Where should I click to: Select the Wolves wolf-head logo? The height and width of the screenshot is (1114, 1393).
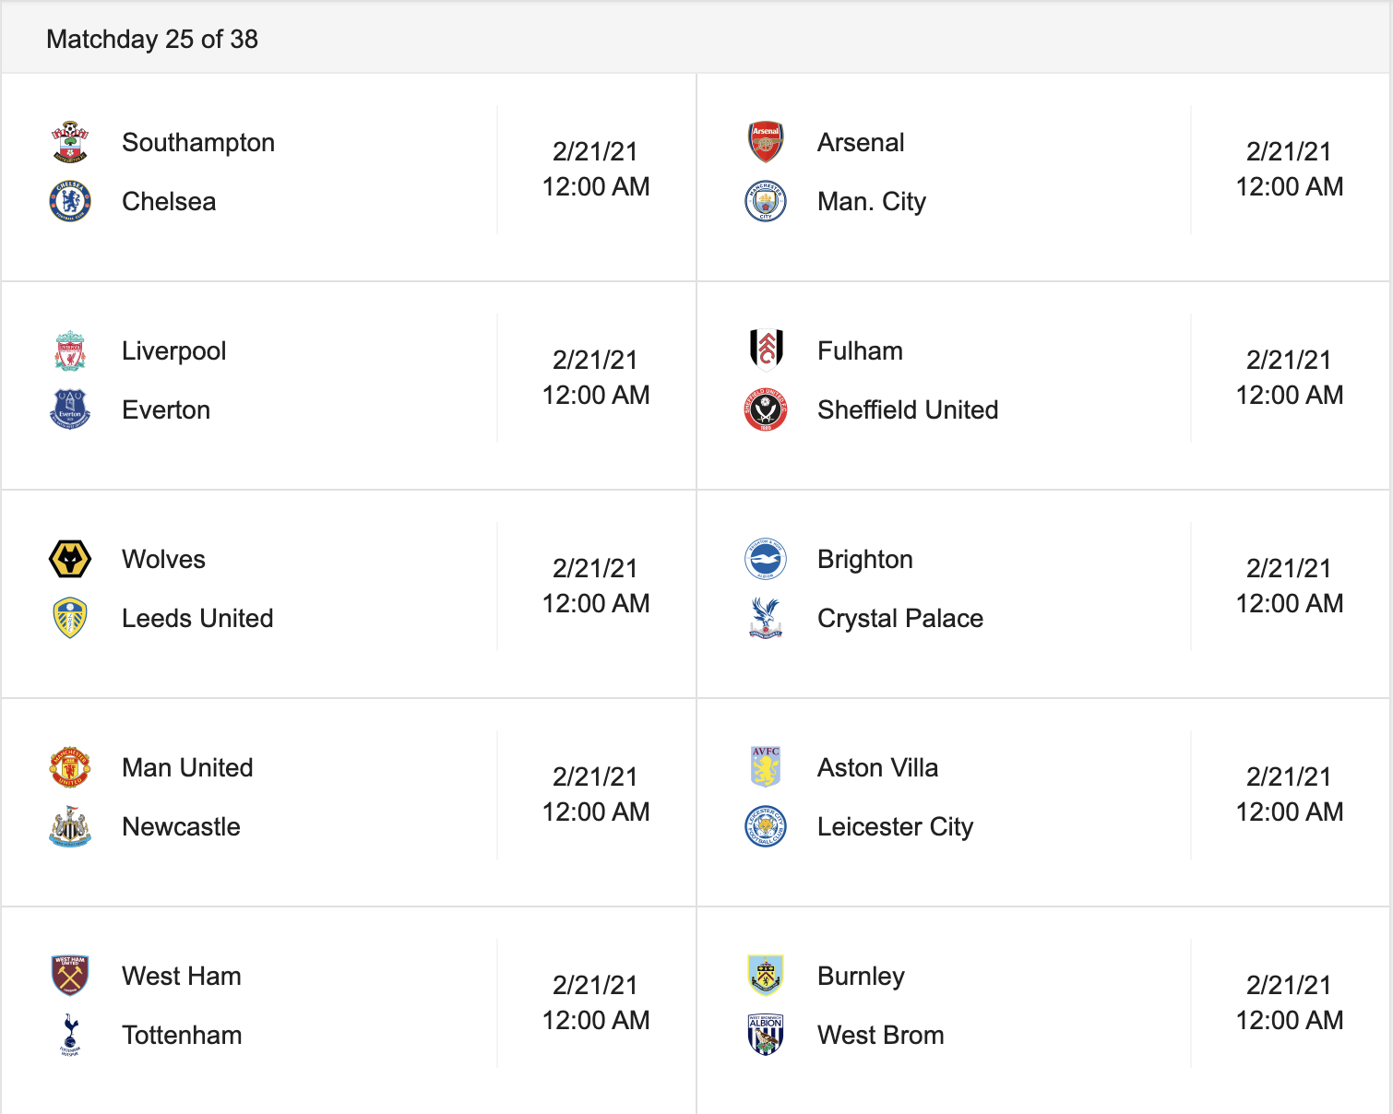click(x=70, y=559)
